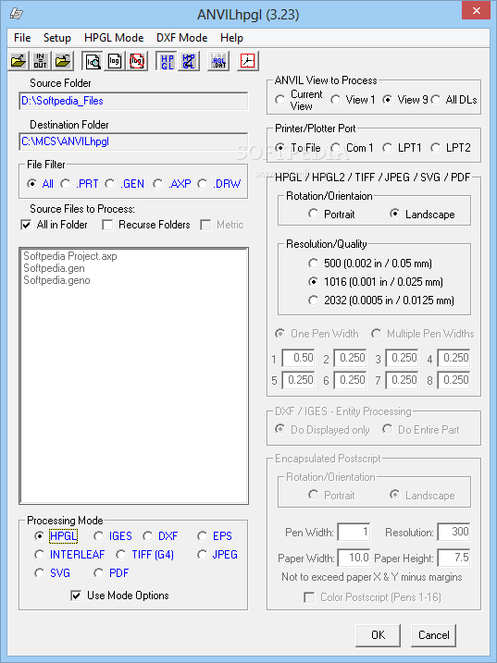497x663 pixels.
Task: Select HPGL processing mode
Action: tap(56, 536)
